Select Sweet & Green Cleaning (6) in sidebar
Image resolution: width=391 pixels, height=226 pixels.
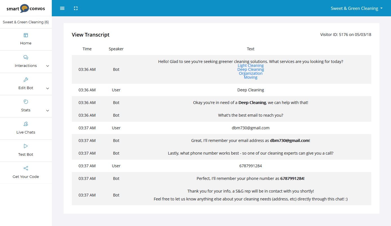tap(26, 22)
